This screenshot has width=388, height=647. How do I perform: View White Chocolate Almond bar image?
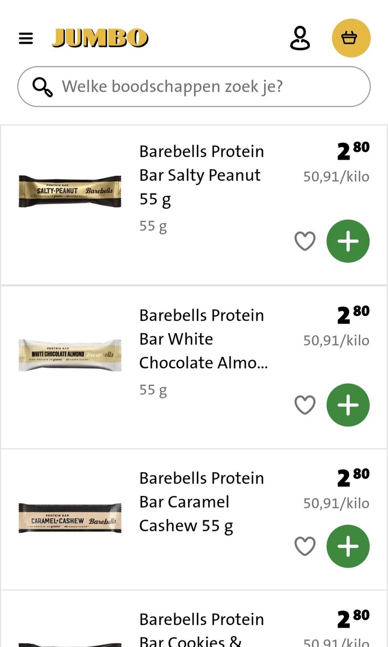pos(70,355)
